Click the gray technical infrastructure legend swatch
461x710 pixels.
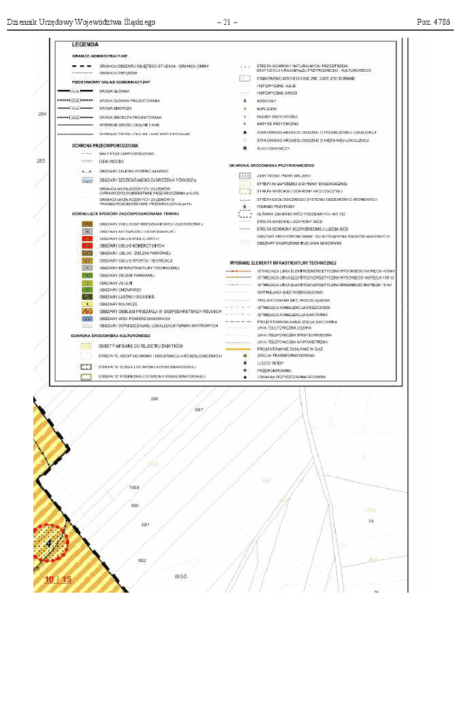[x=87, y=268]
